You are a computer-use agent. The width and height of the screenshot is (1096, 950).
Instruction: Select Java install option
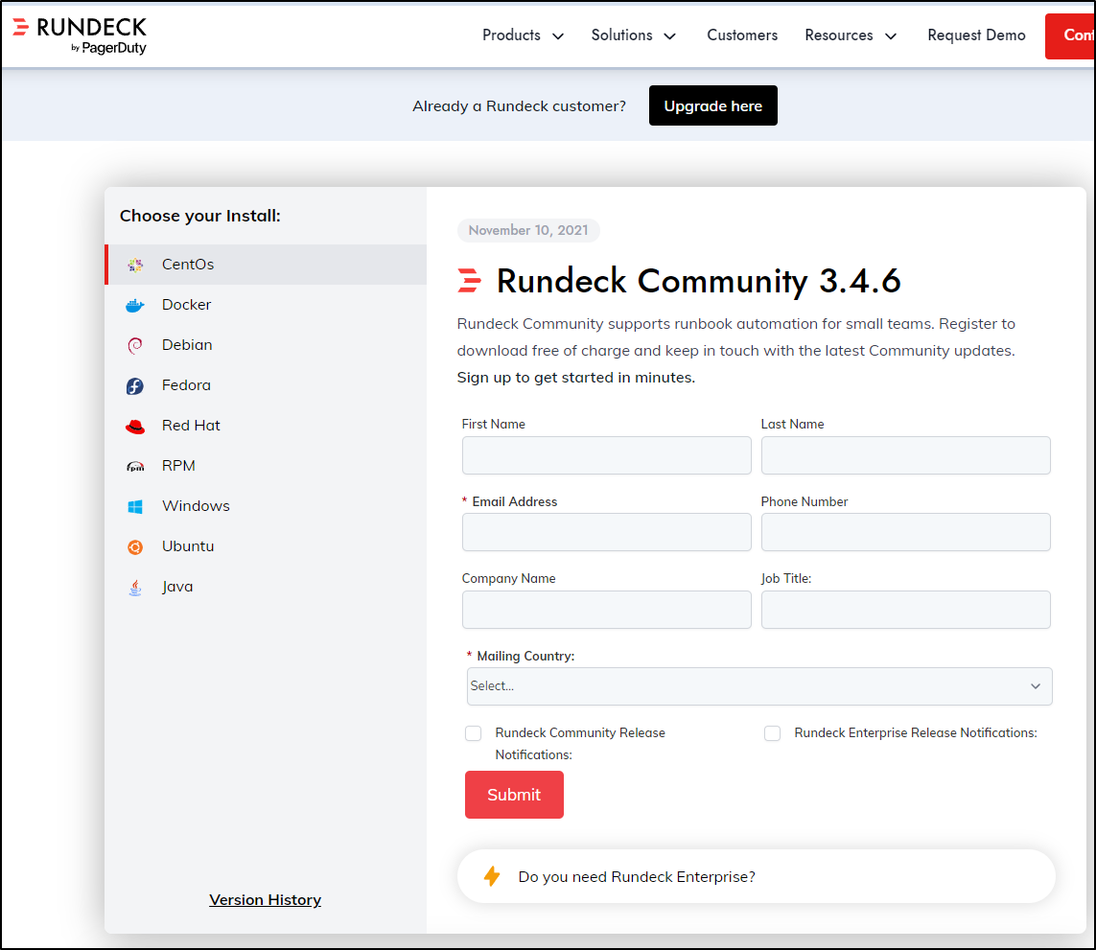[266, 588]
